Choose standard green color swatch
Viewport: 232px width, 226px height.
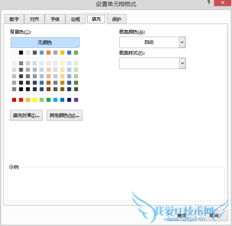click(49, 100)
